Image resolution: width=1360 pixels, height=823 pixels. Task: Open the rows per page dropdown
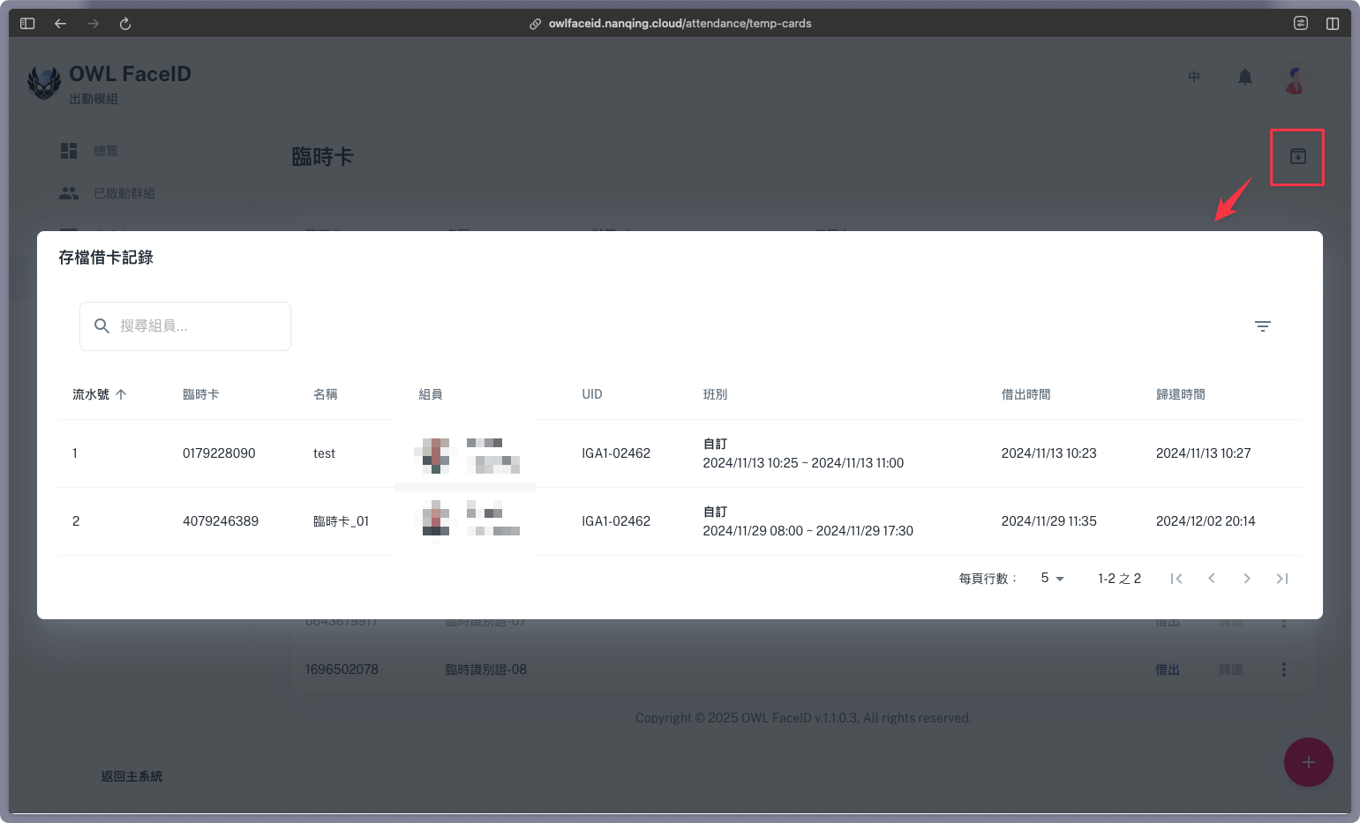pyautogui.click(x=1052, y=579)
